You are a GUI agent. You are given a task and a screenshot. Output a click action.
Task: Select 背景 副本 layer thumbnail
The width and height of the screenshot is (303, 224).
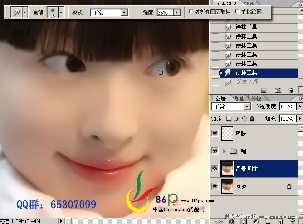coord(227,169)
